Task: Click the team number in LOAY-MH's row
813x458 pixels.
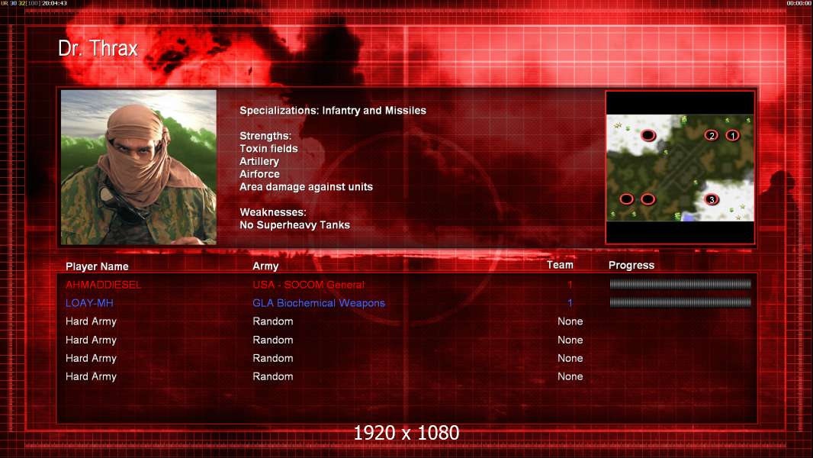Action: coord(570,302)
